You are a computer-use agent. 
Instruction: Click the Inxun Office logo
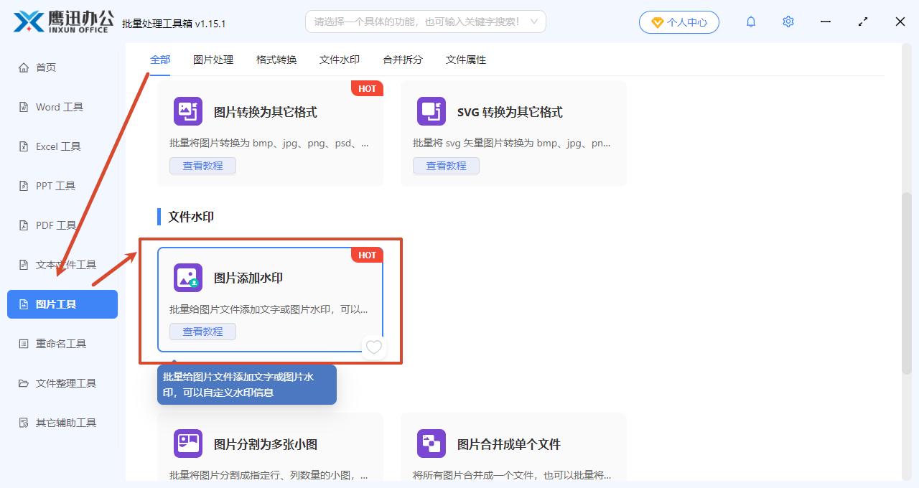click(64, 22)
